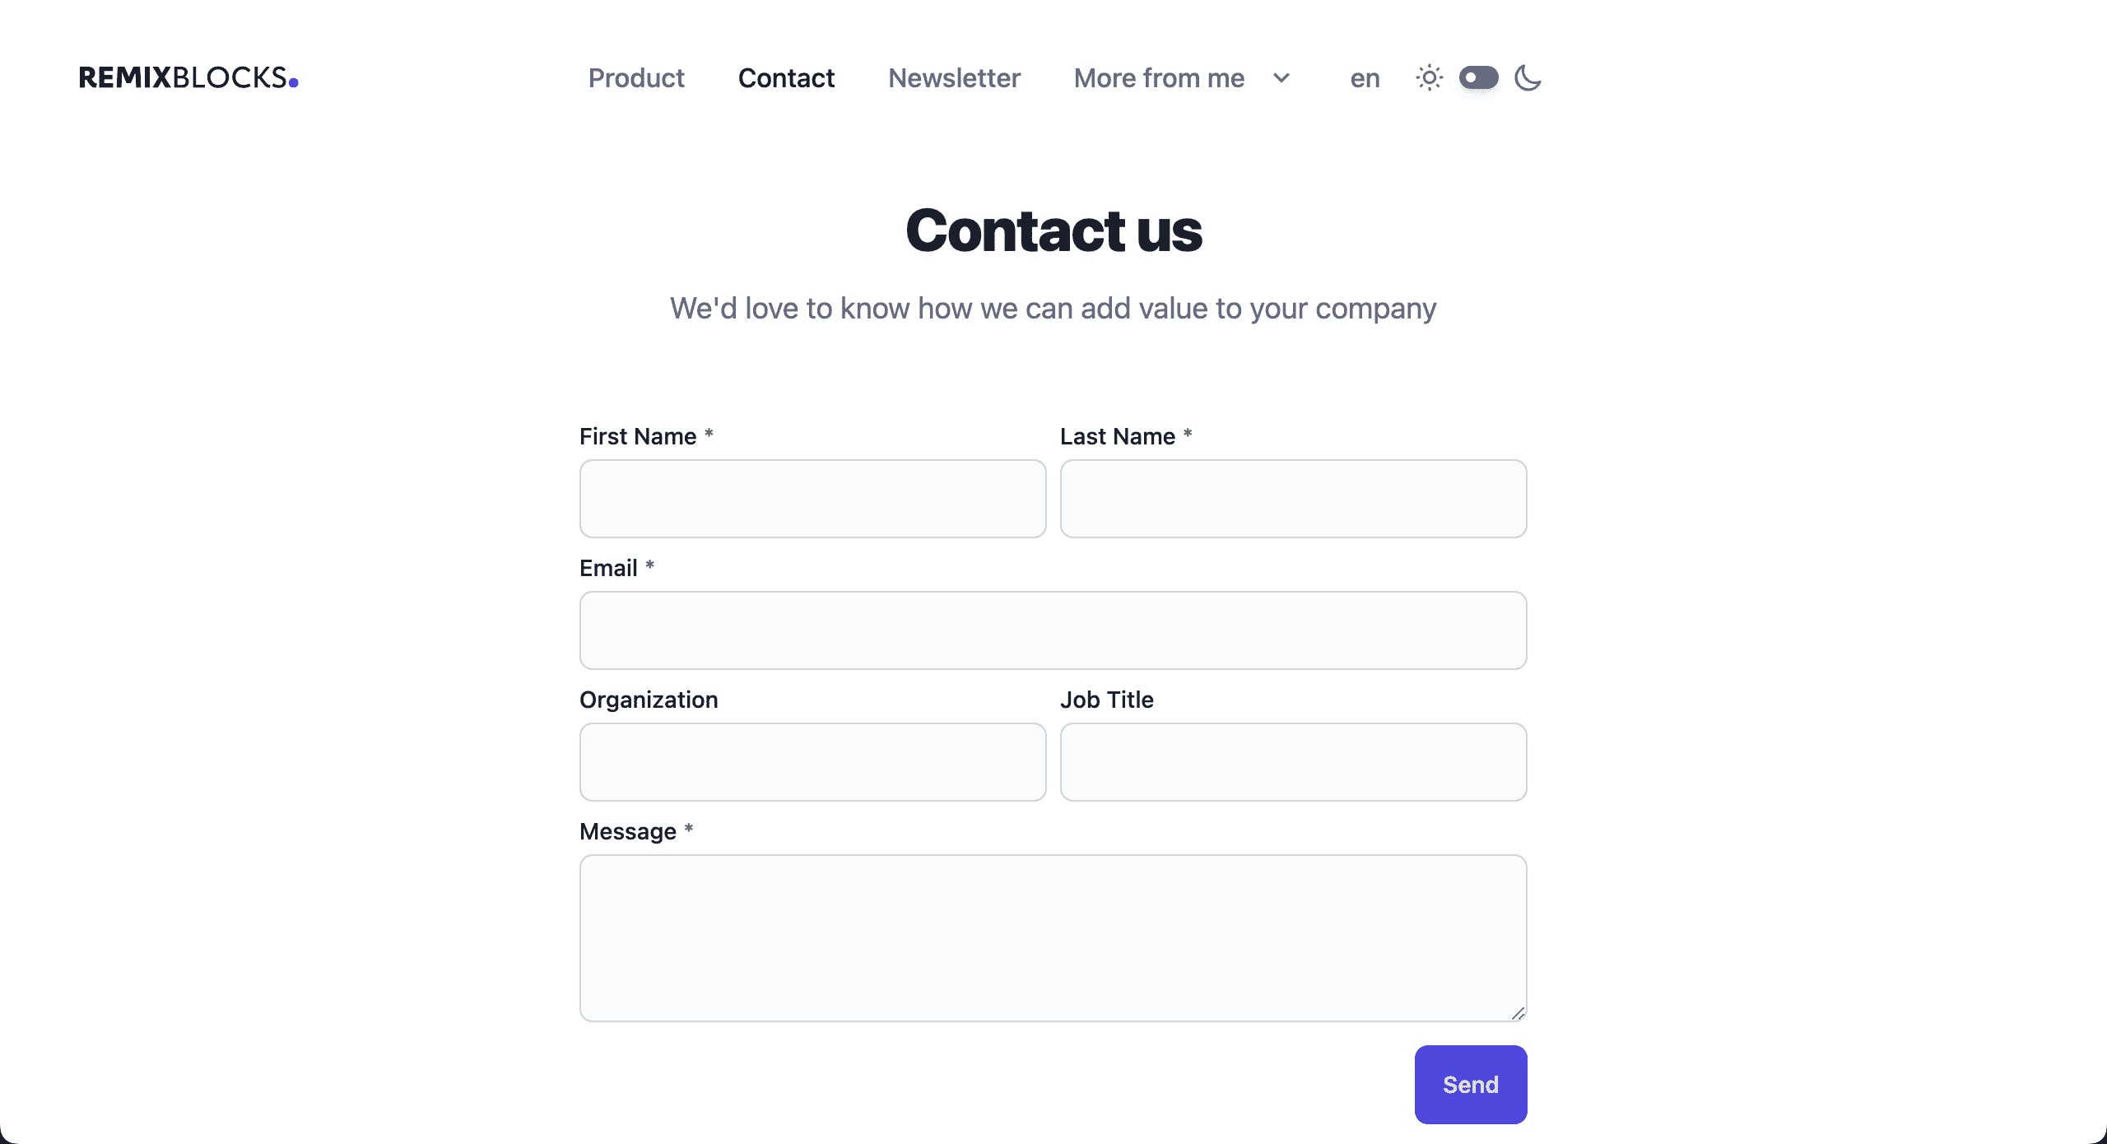
Task: Click the Job Title input field
Action: (x=1293, y=760)
